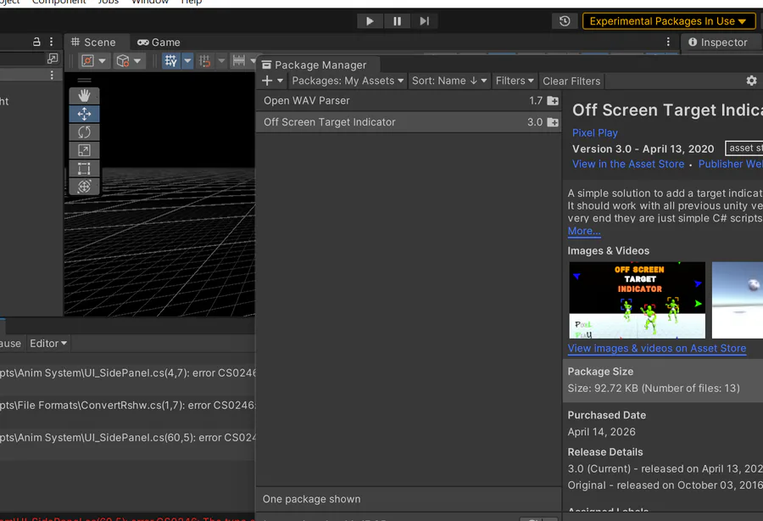Click the Scene overlay drag handle

click(84, 80)
